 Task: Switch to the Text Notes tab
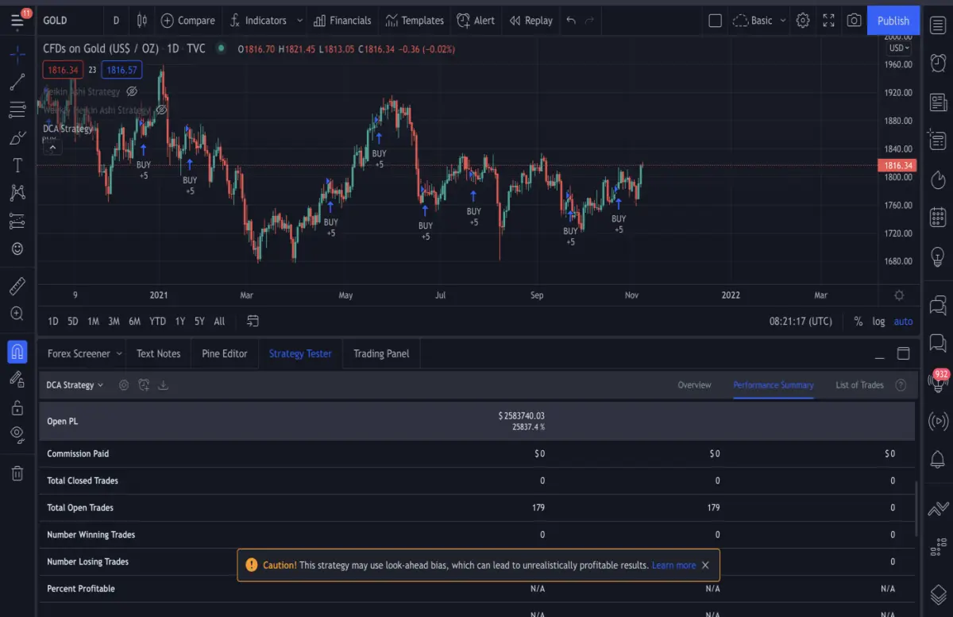pos(158,353)
